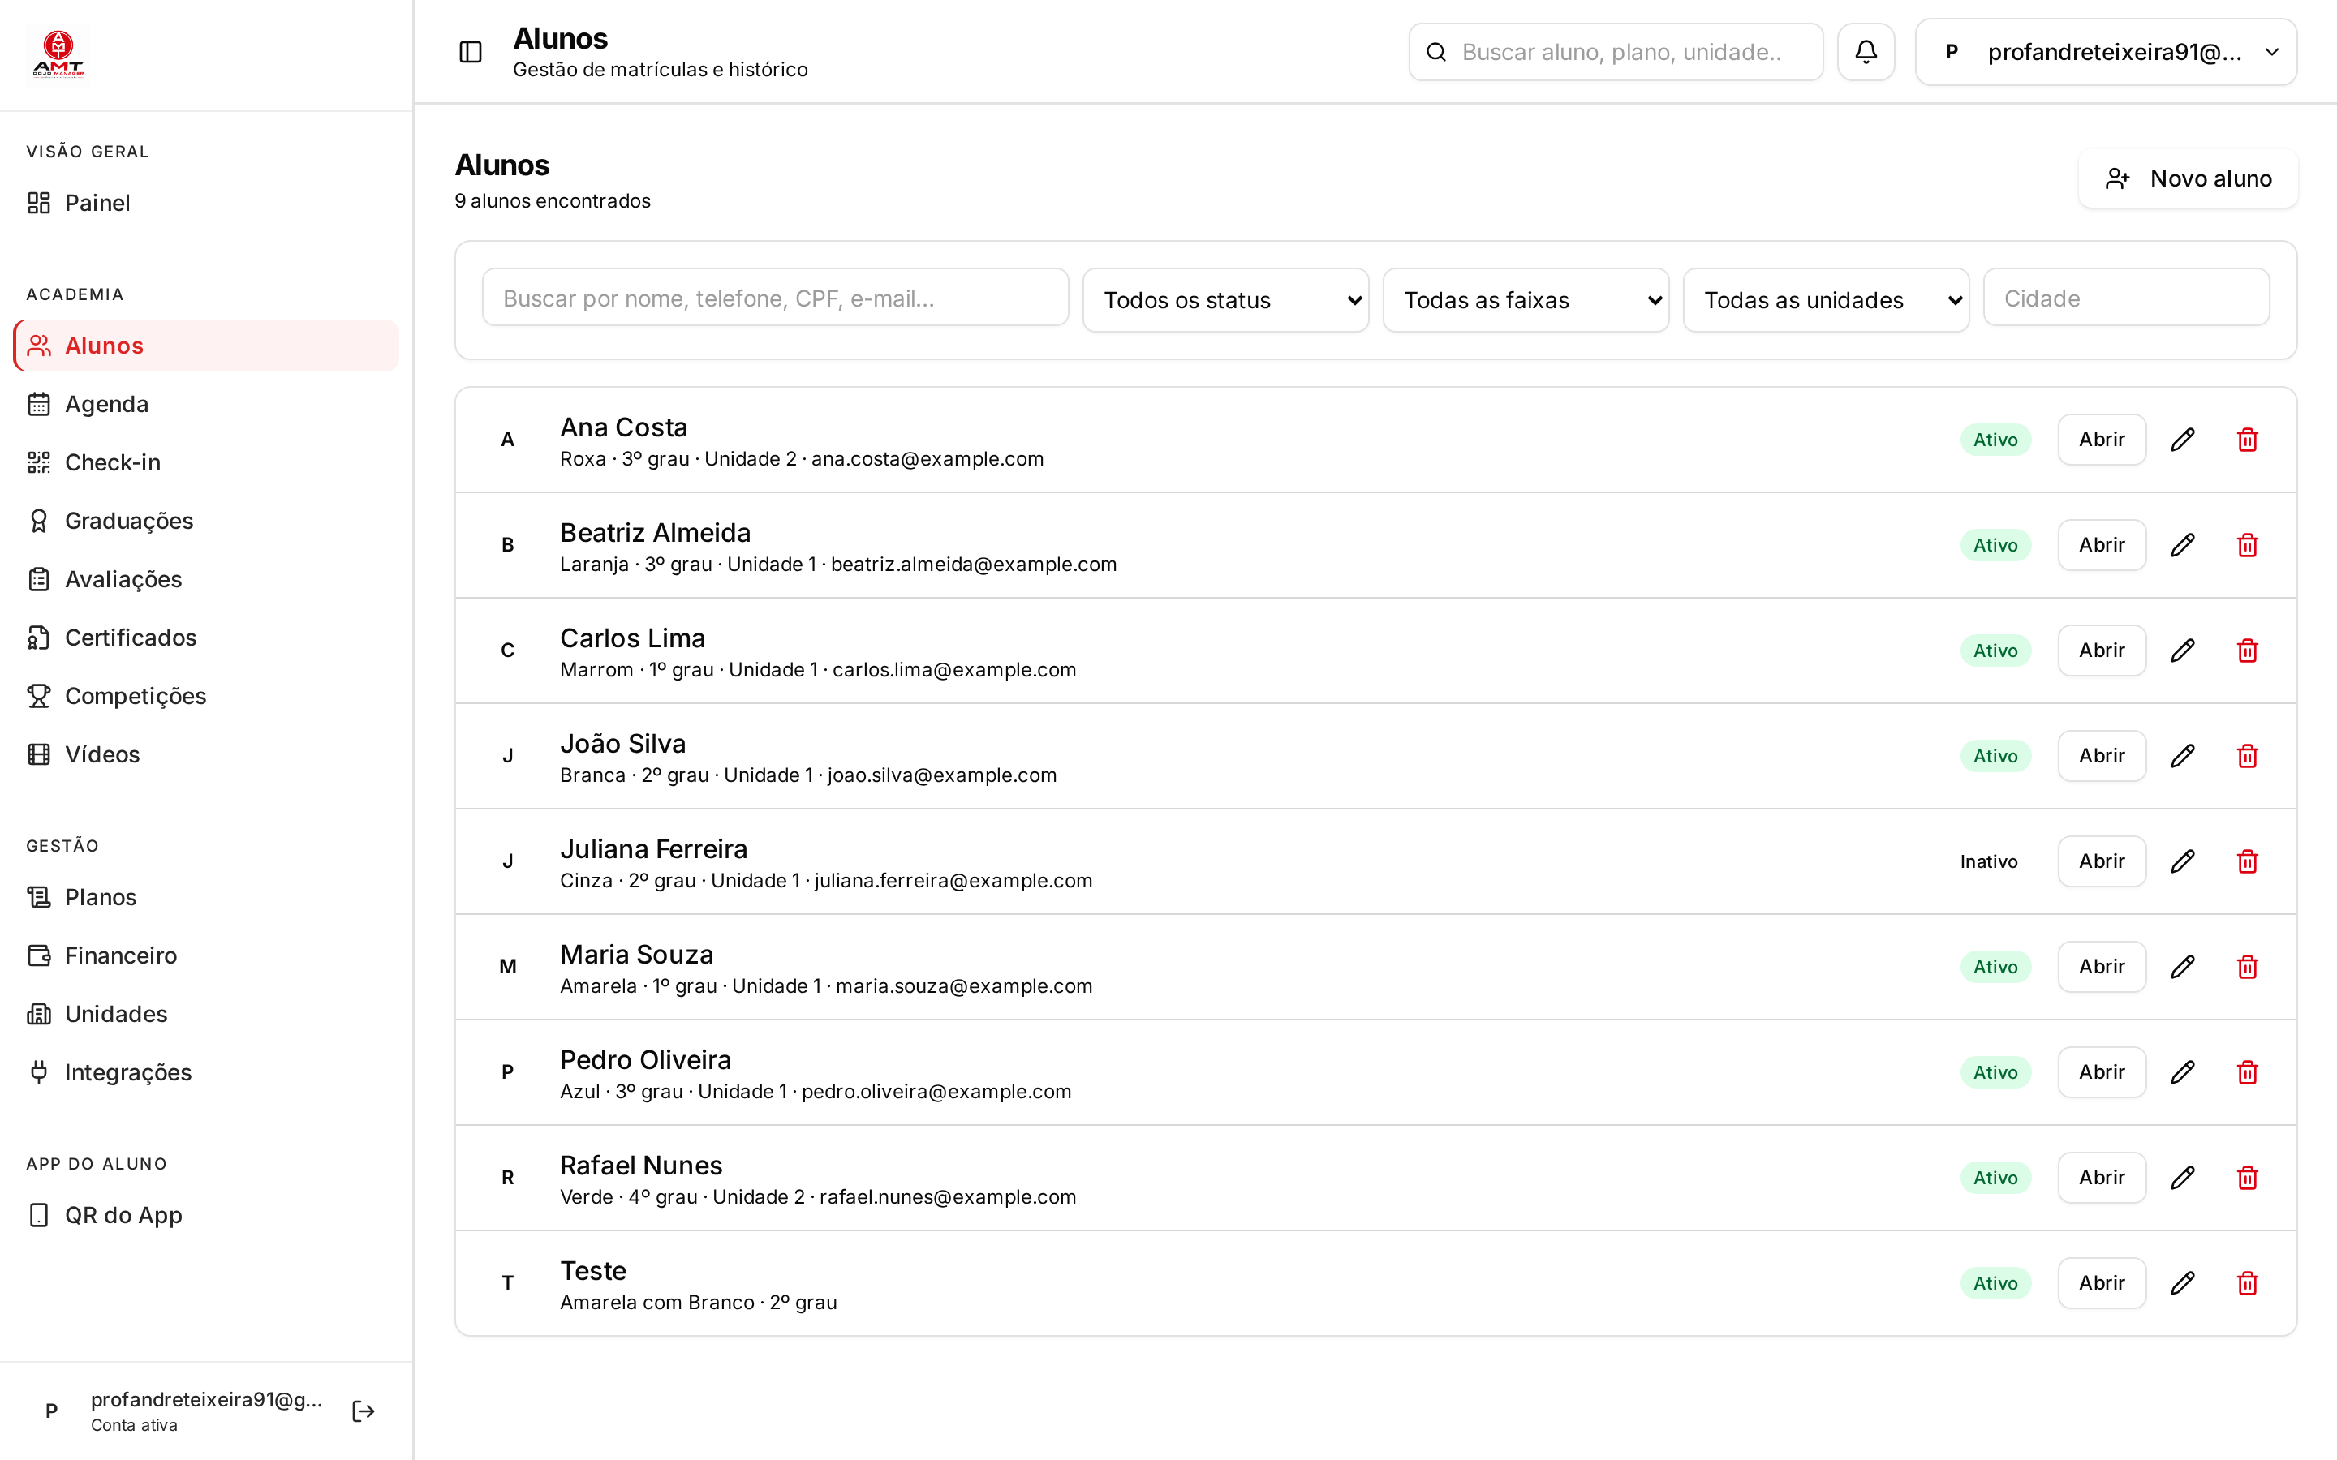Log out using the sidebar exit icon
The height and width of the screenshot is (1460, 2337).
[x=363, y=1411]
